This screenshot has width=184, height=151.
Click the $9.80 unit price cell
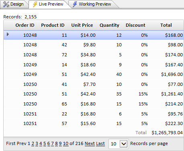[89, 45]
